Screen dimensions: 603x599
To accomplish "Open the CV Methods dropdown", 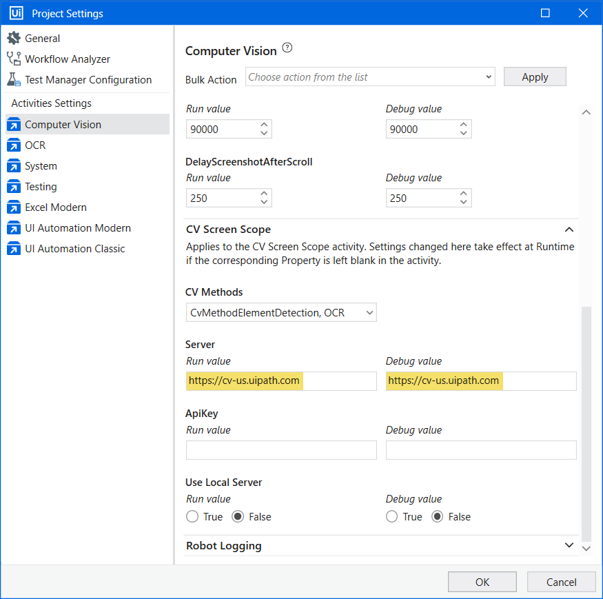I will tap(281, 312).
